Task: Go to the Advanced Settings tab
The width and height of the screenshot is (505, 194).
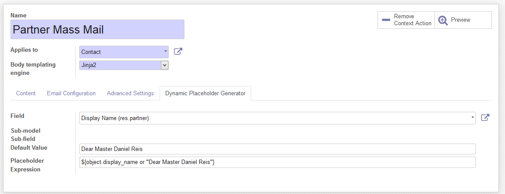Action: pyautogui.click(x=130, y=93)
